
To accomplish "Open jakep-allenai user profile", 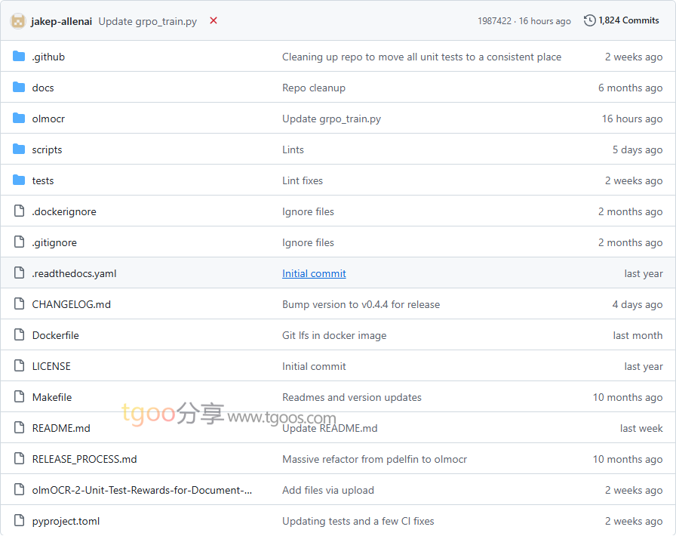I will [61, 21].
